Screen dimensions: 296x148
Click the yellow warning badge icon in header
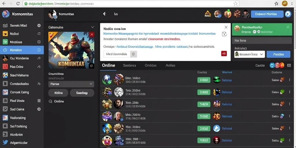click(208, 14)
